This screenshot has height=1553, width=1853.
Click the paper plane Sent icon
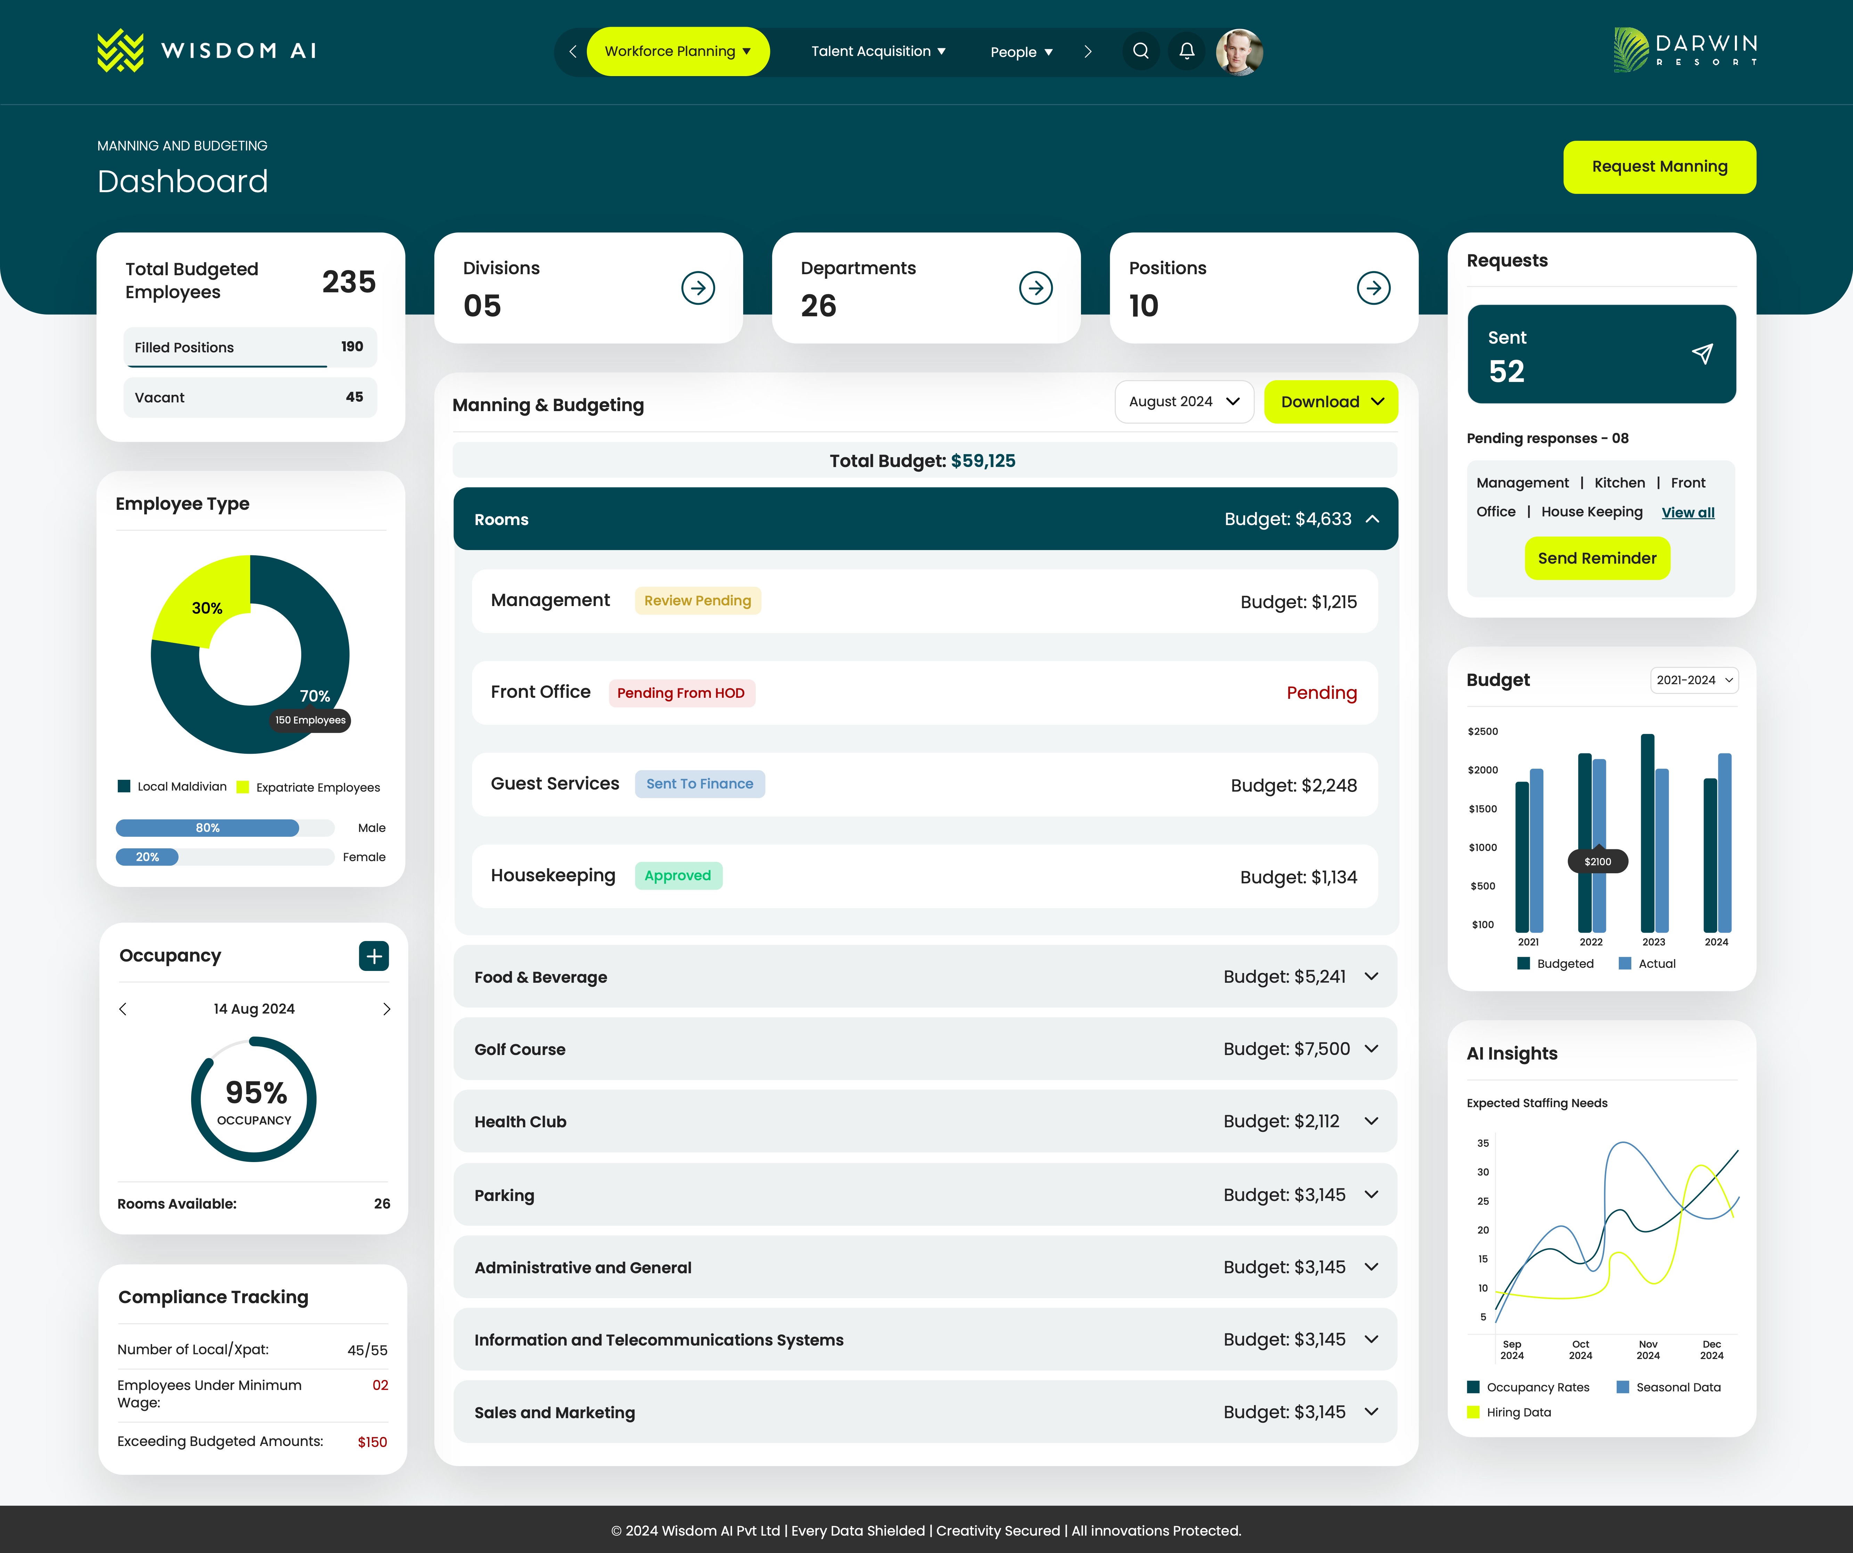click(1702, 354)
